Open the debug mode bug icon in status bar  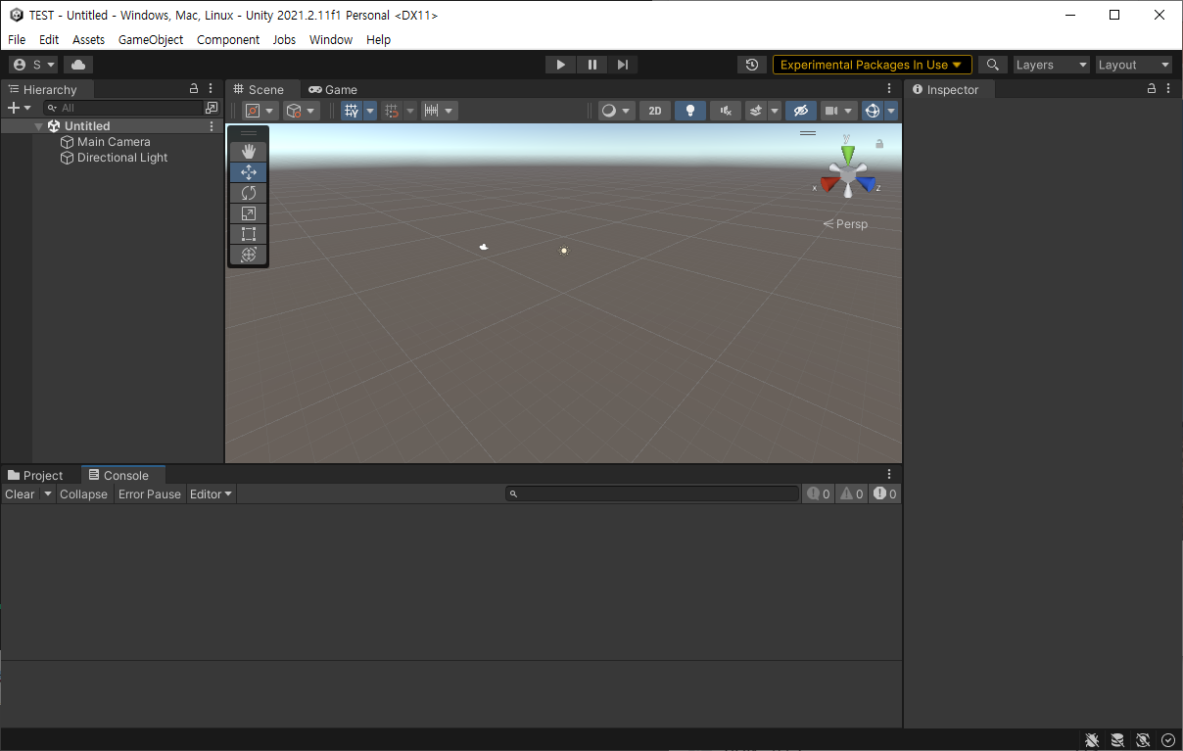1092,740
